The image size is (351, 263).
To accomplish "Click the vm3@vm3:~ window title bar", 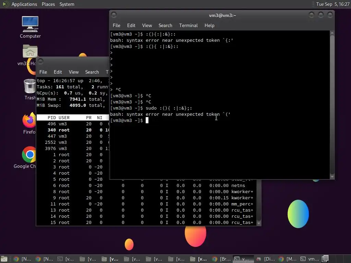I will [x=222, y=15].
